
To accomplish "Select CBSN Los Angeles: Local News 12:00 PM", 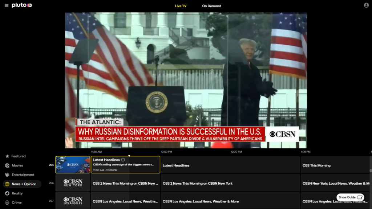I will click(230, 201).
